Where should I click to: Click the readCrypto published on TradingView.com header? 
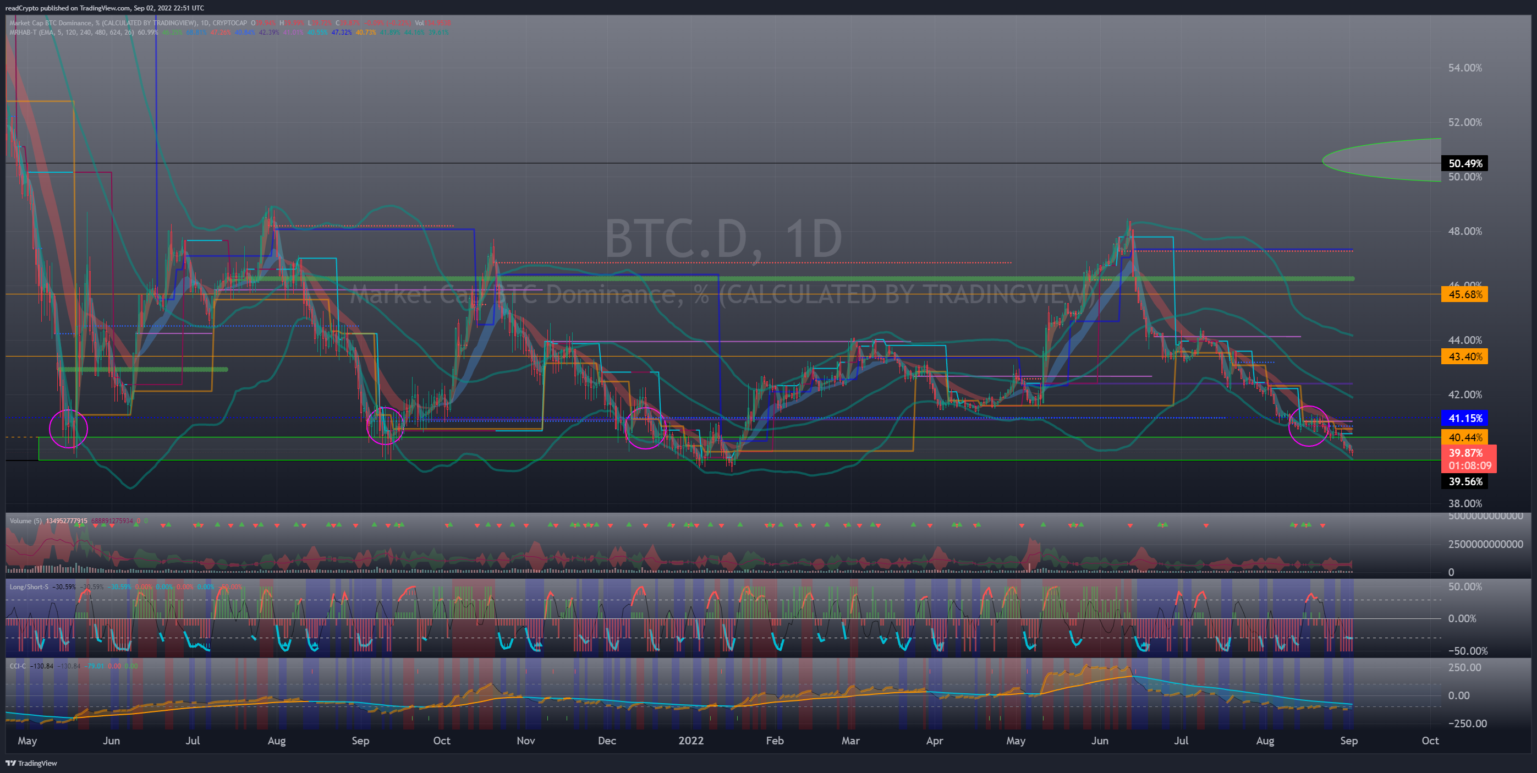pyautogui.click(x=105, y=8)
